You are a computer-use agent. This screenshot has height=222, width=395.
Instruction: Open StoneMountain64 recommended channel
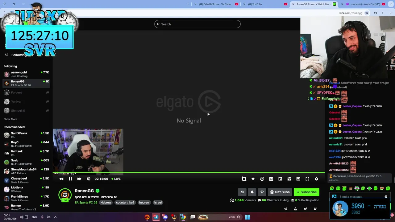point(26,171)
